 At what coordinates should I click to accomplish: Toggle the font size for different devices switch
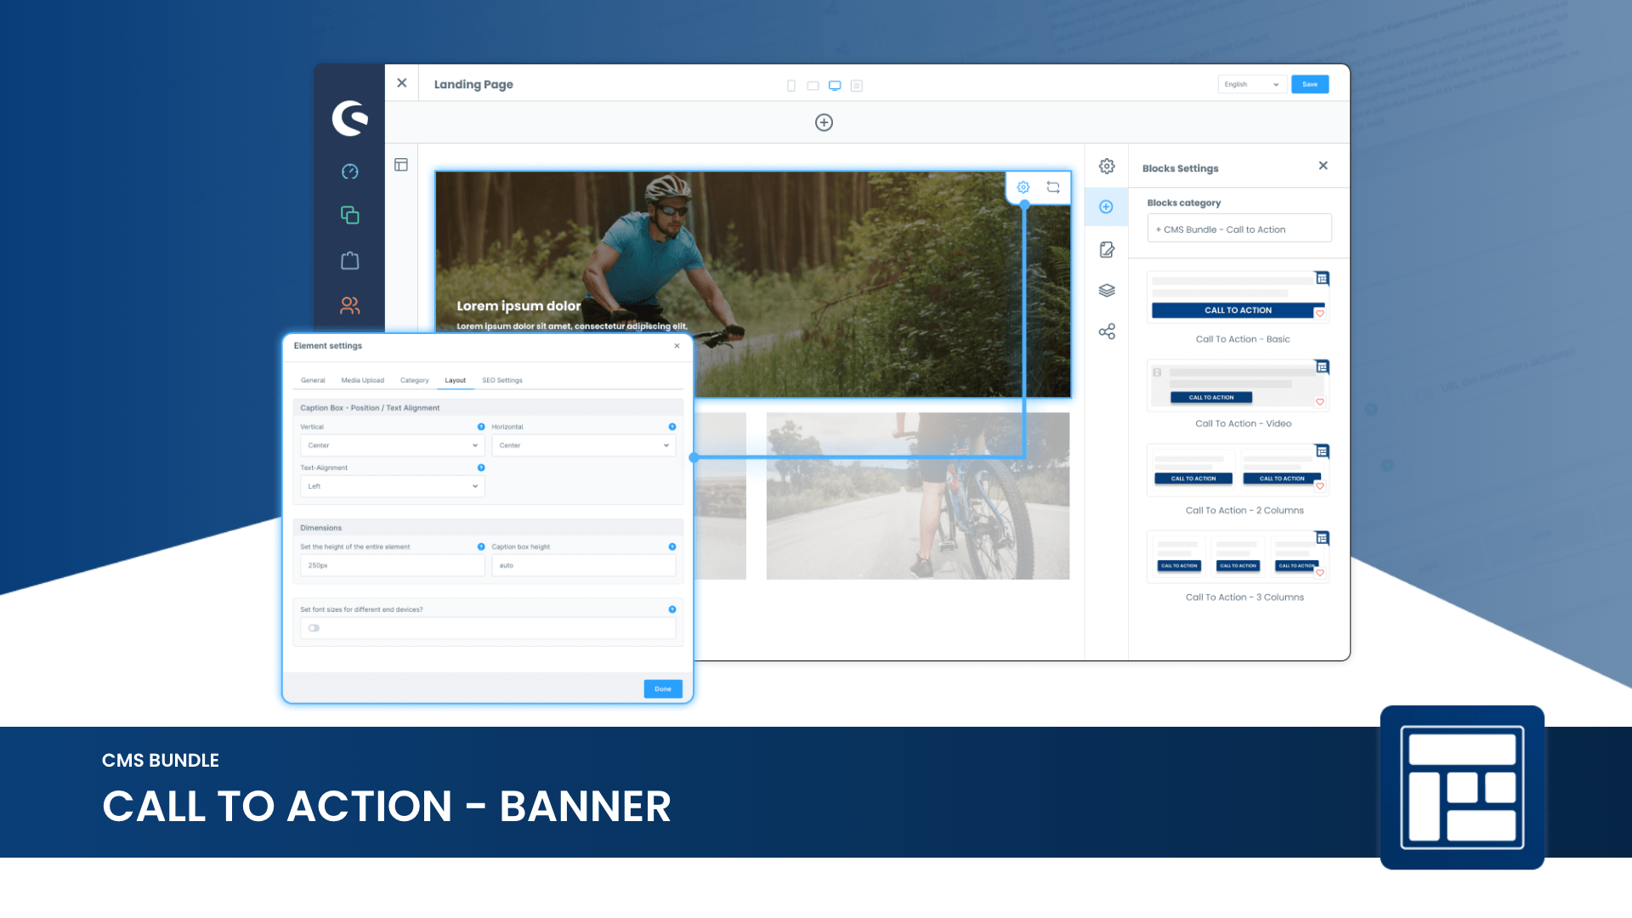pos(315,627)
